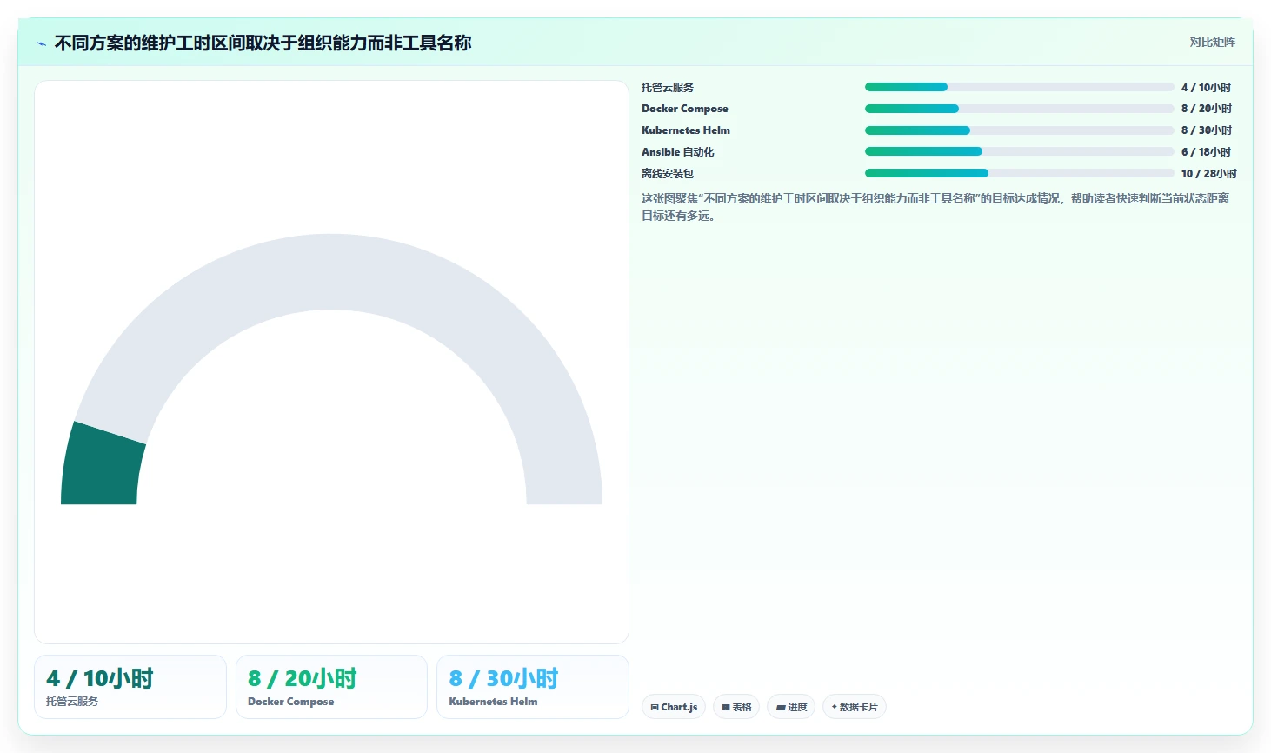Click the Kubernetes Helm row label in list
This screenshot has width=1271, height=753.
tap(686, 130)
